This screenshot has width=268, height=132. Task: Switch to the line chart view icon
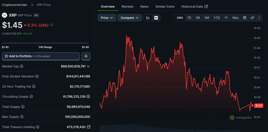point(148,18)
